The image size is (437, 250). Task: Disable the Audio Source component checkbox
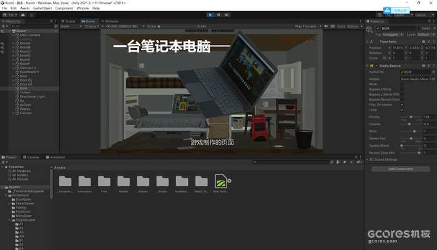coord(376,66)
